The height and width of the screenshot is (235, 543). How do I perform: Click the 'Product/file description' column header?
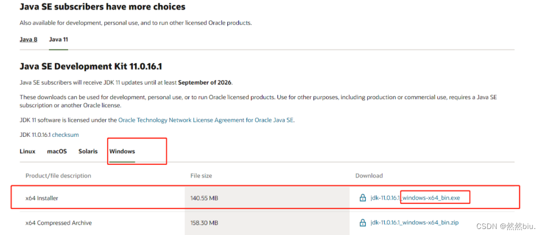point(58,176)
